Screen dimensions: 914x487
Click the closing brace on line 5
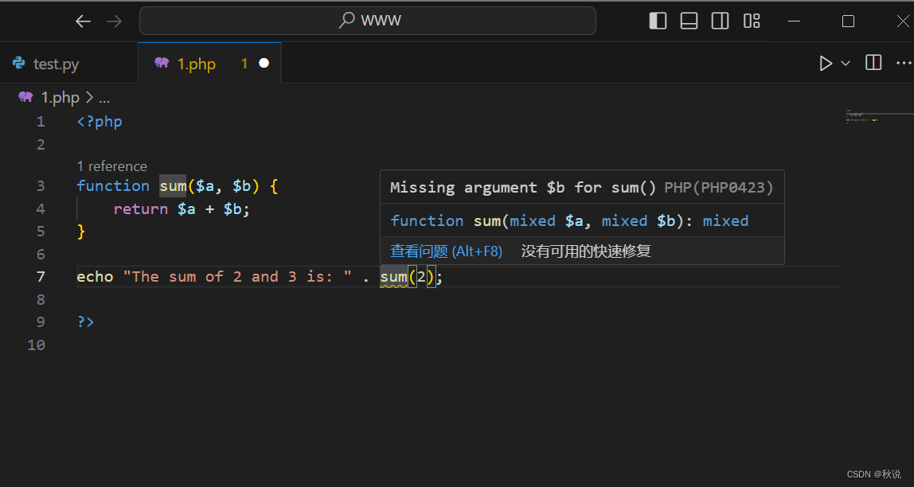point(81,232)
